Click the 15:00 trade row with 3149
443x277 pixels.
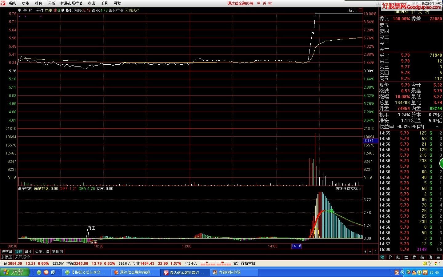pos(411,250)
